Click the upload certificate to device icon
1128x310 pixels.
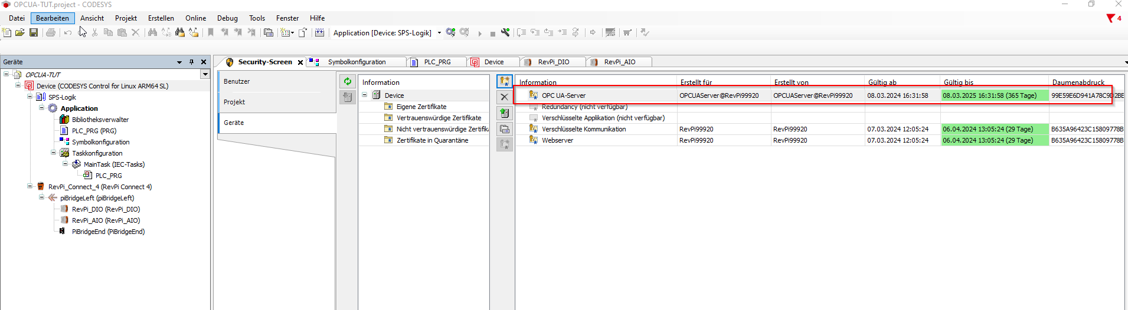(x=505, y=113)
